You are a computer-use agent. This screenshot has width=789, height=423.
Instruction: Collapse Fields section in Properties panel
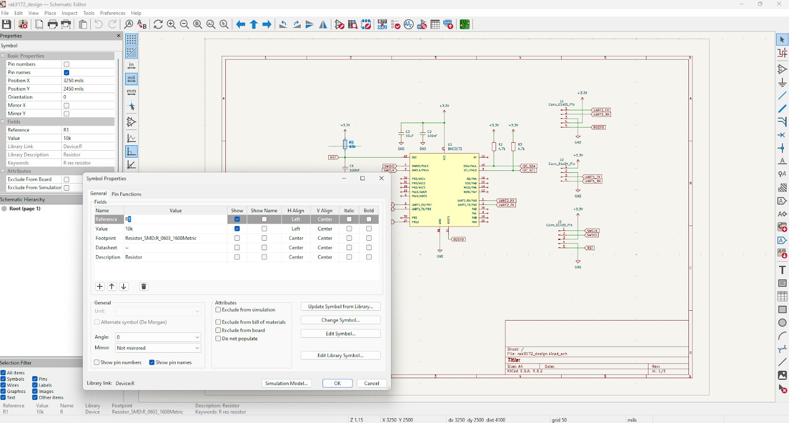pos(3,122)
